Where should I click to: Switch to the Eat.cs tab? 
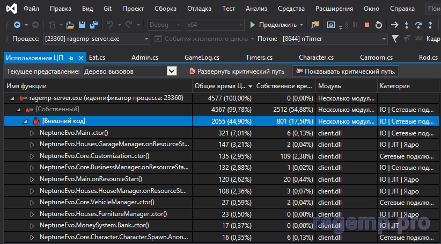coord(97,58)
